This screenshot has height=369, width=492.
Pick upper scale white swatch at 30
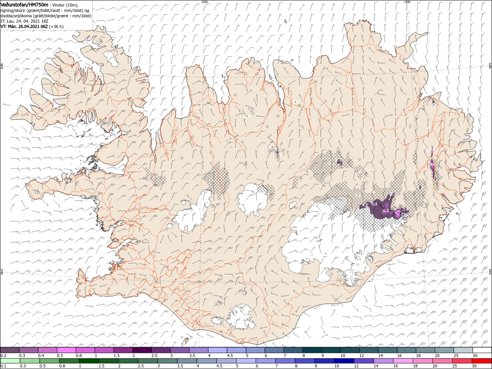click(482, 350)
